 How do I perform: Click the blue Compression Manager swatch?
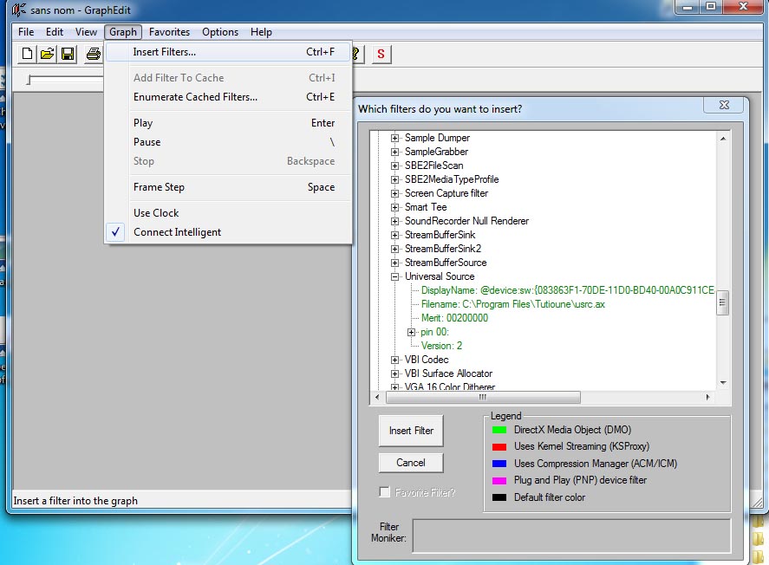[x=499, y=464]
